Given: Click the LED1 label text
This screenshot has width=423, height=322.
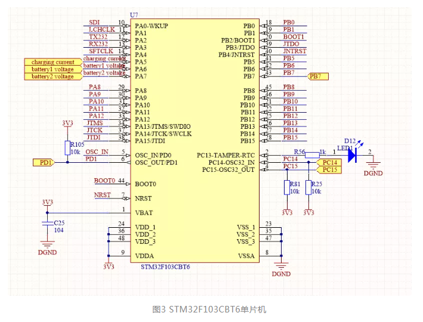Looking at the screenshot, I should tap(345, 148).
